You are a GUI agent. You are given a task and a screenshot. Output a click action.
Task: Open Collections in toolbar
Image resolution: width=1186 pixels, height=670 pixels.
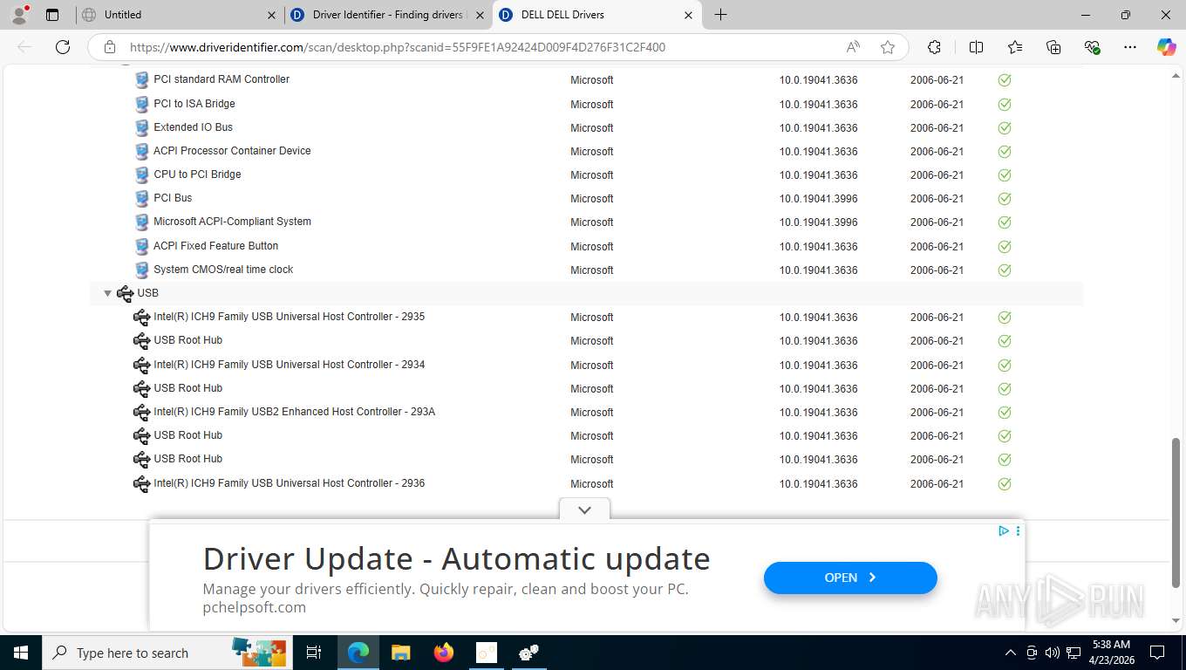(x=1053, y=47)
